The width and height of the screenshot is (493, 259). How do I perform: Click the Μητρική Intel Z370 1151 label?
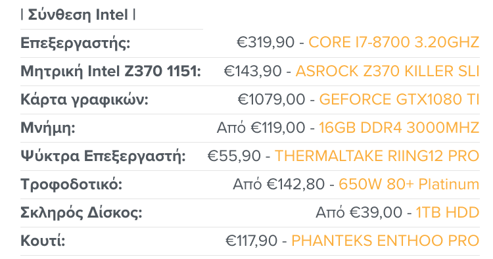tap(110, 71)
